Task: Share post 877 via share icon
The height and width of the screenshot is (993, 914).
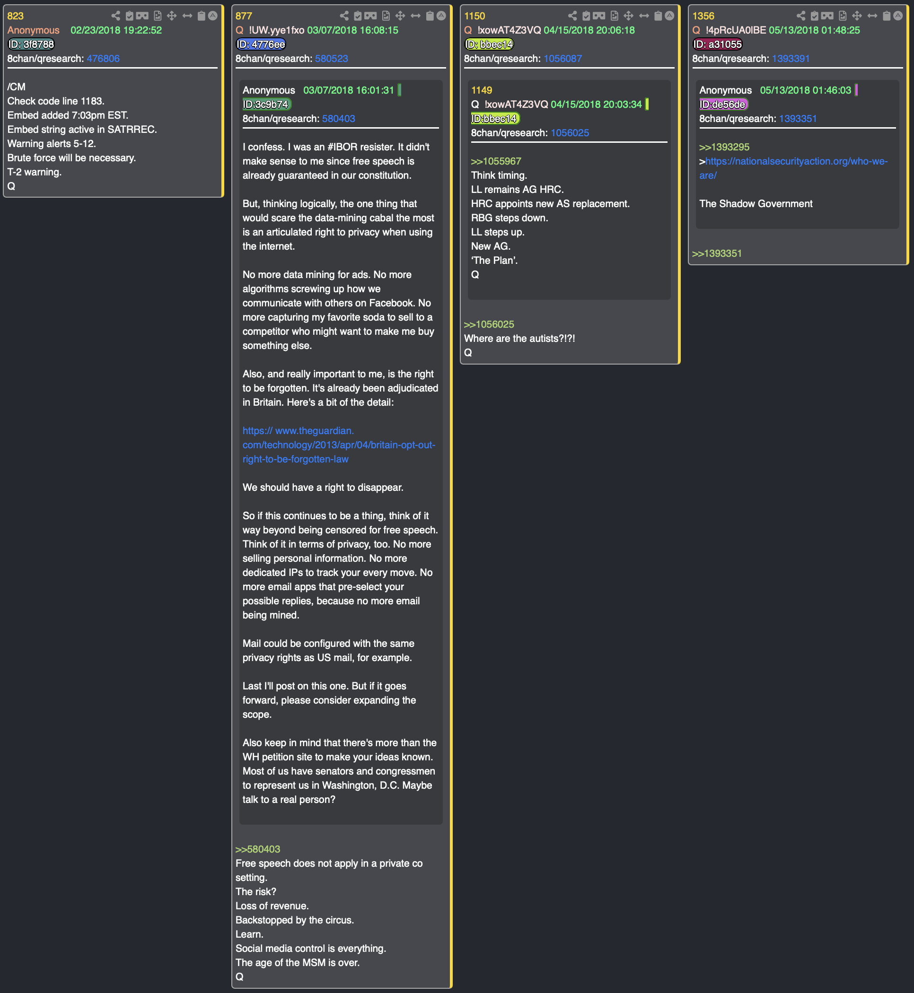Action: pos(344,16)
